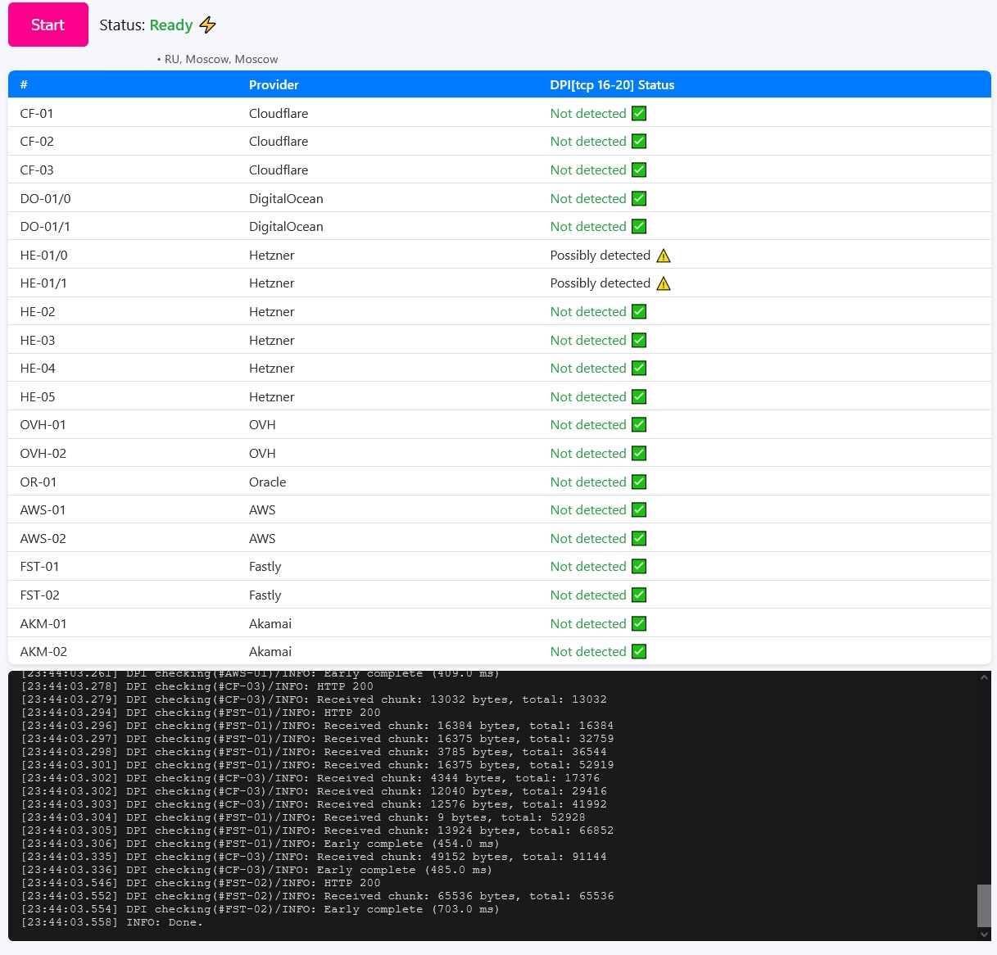This screenshot has height=955, width=997.
Task: Select the HE-03 row identifier
Action: click(x=38, y=341)
